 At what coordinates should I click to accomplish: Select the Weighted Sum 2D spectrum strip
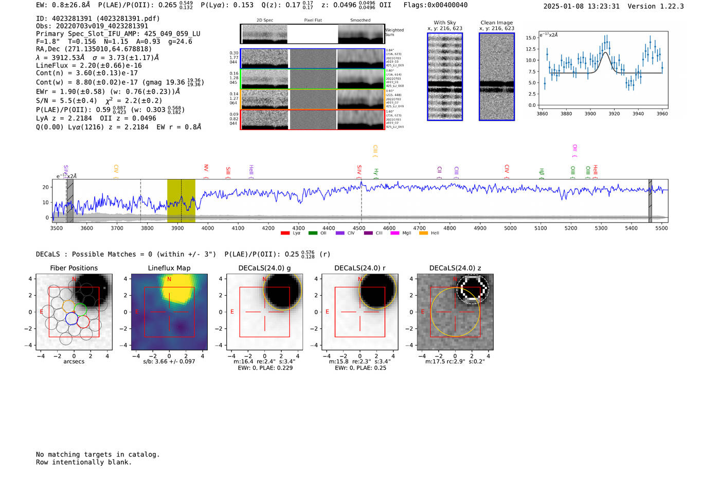tap(313, 34)
